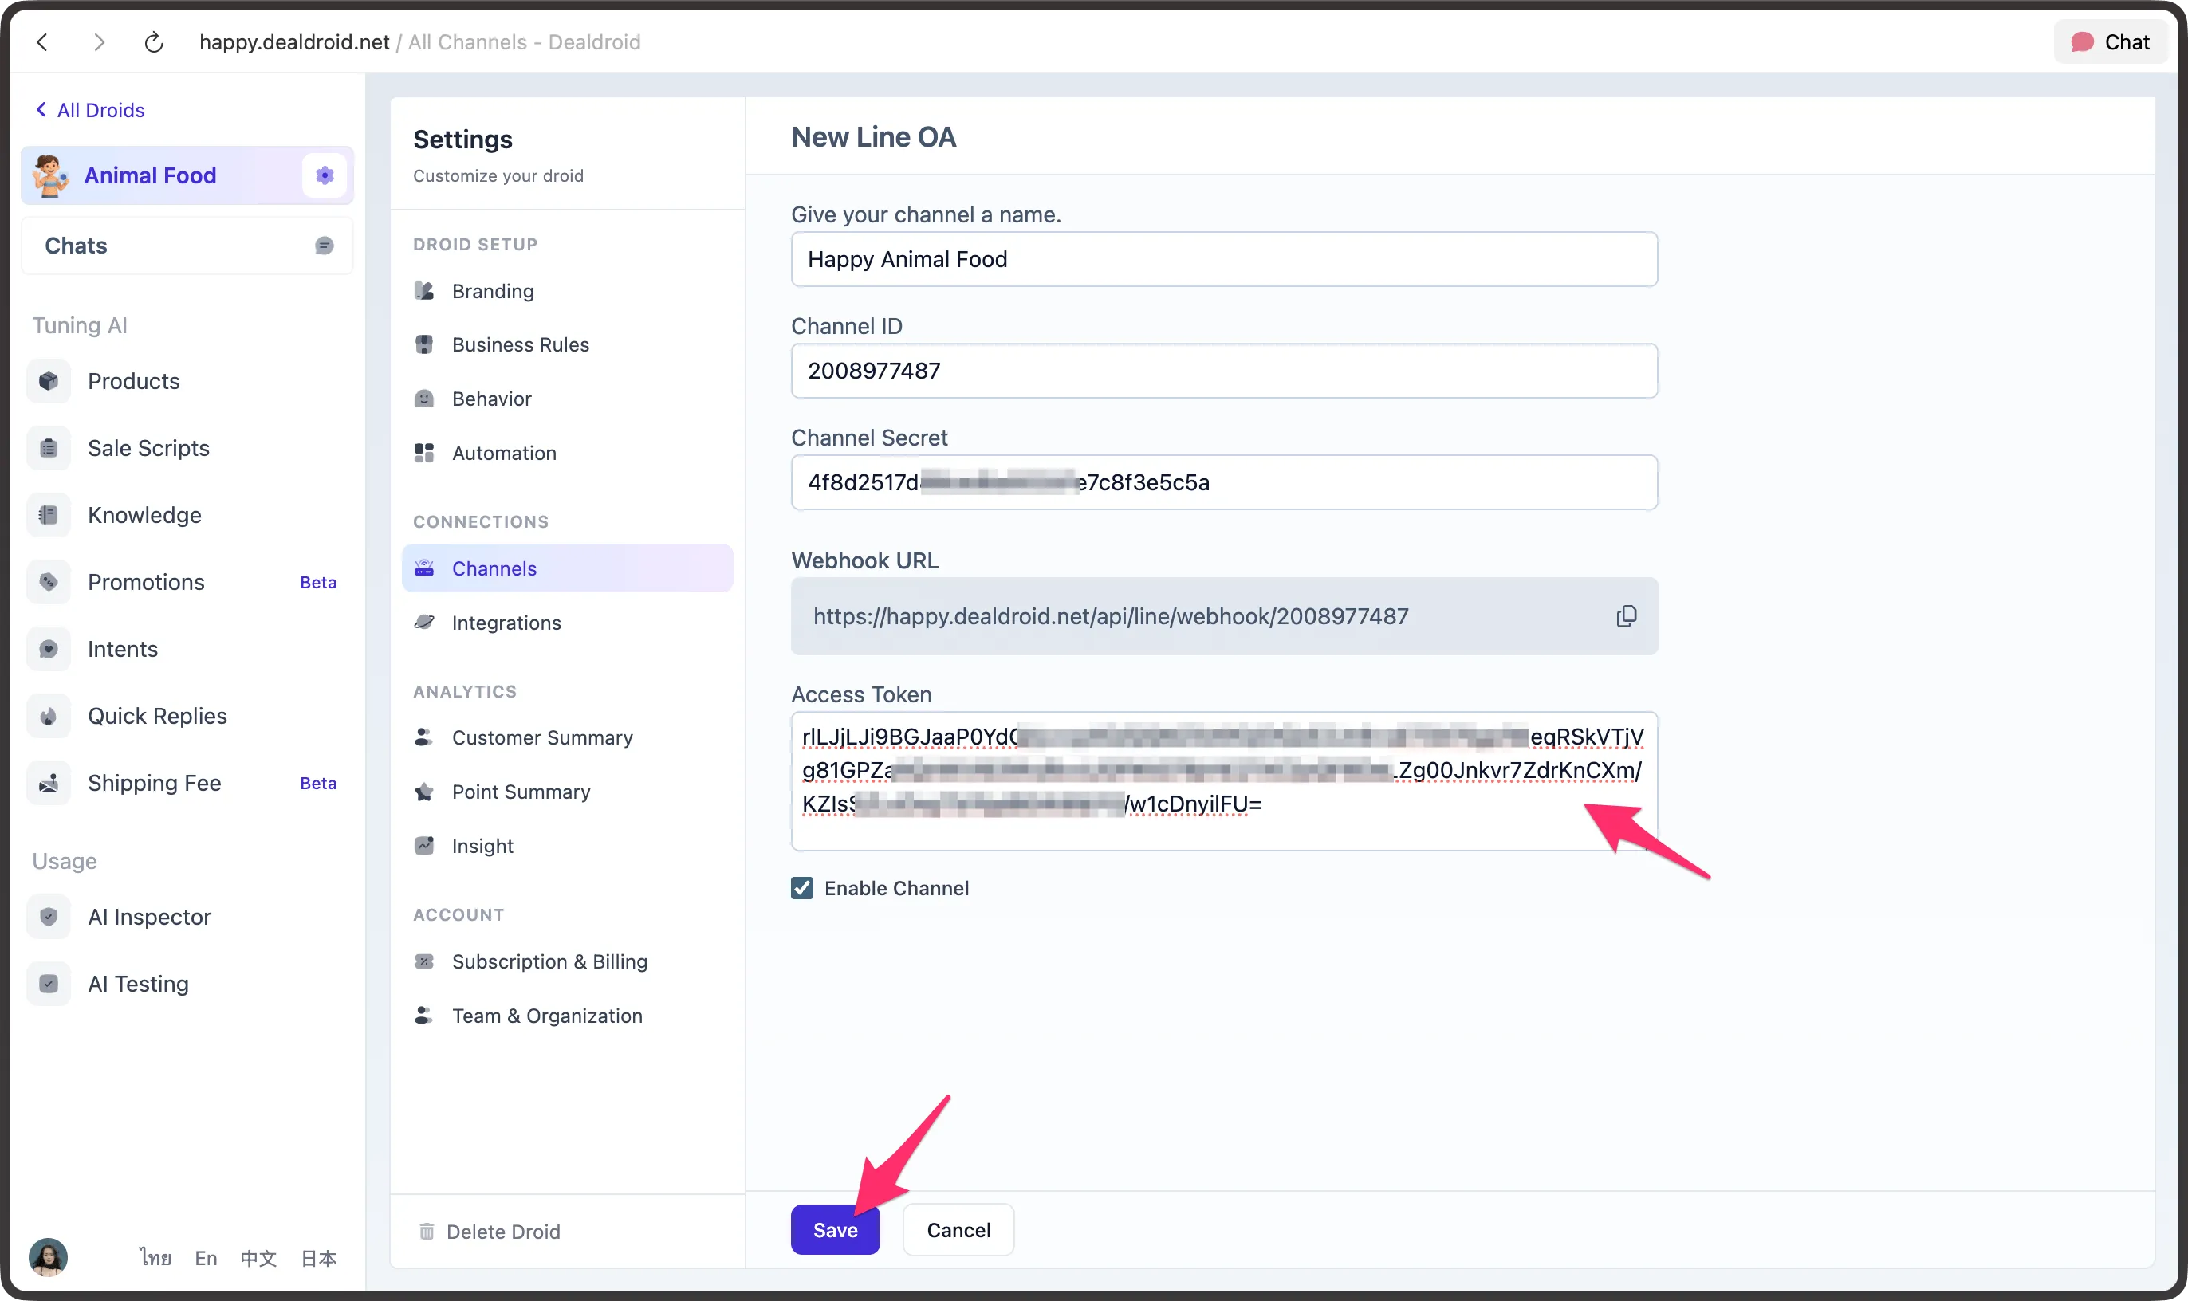This screenshot has height=1301, width=2188.
Task: Select the Knowledge icon under Tuning AI
Action: (x=48, y=515)
